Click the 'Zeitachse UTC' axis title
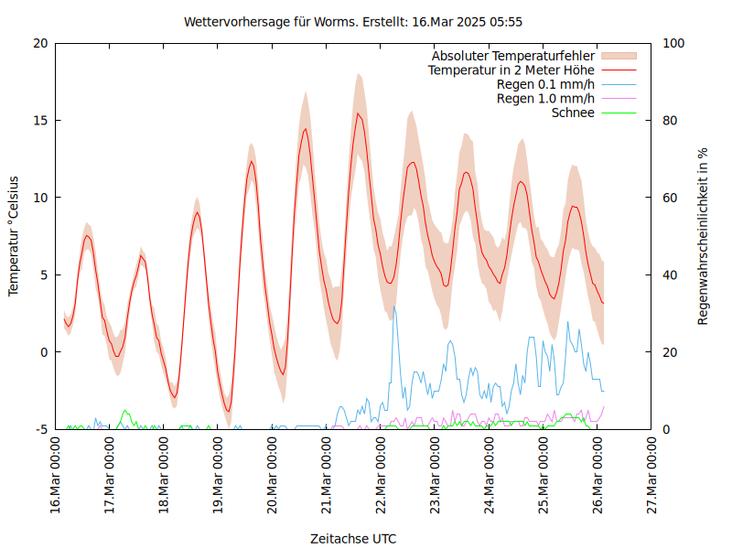732x549 pixels. pyautogui.click(x=353, y=538)
